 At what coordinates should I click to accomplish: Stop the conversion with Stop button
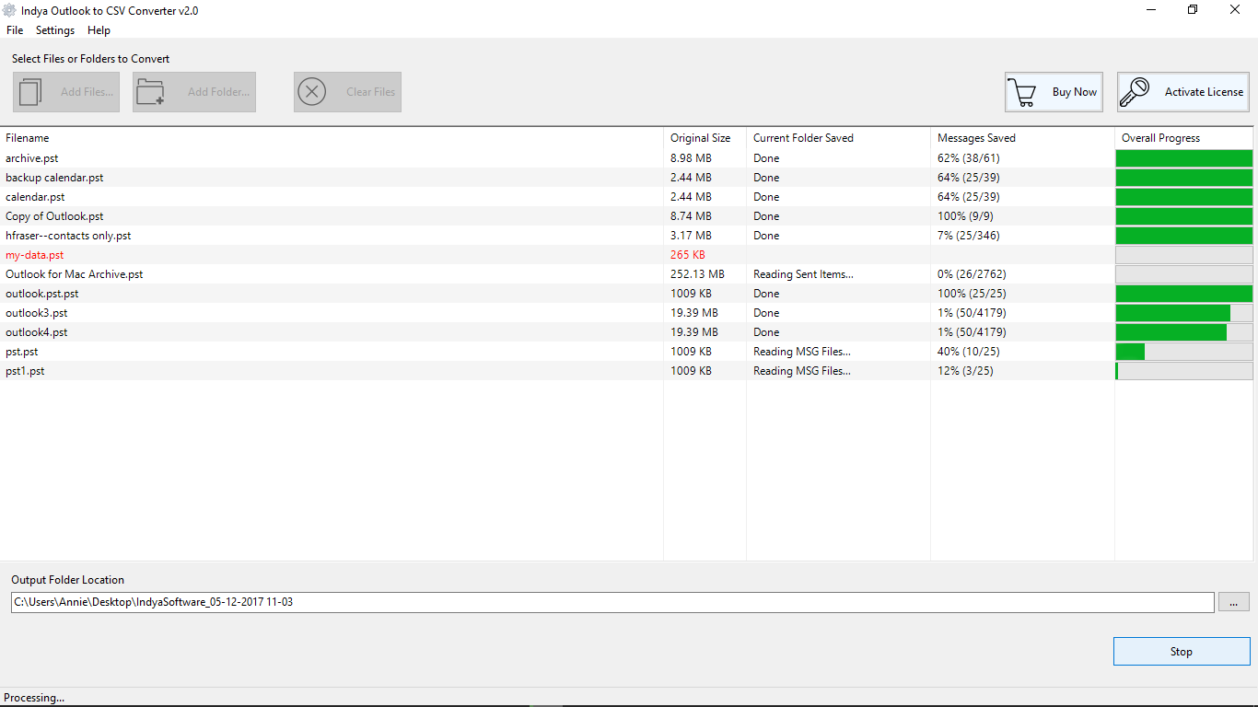[x=1182, y=651]
